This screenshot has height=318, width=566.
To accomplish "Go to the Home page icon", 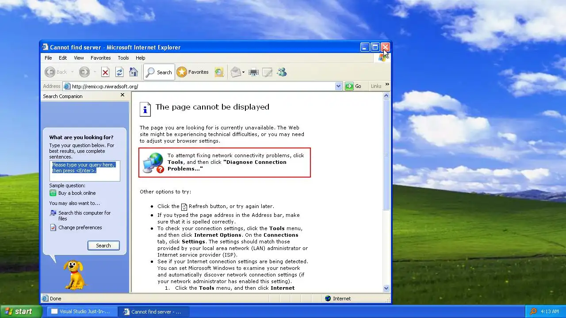I will pos(134,72).
